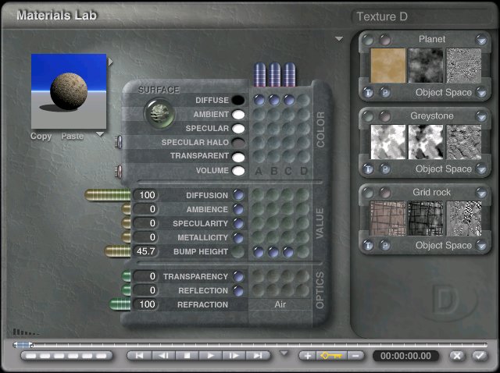Click the Bump Height value slider
Viewport: 500px width, 373px height.
click(117, 251)
